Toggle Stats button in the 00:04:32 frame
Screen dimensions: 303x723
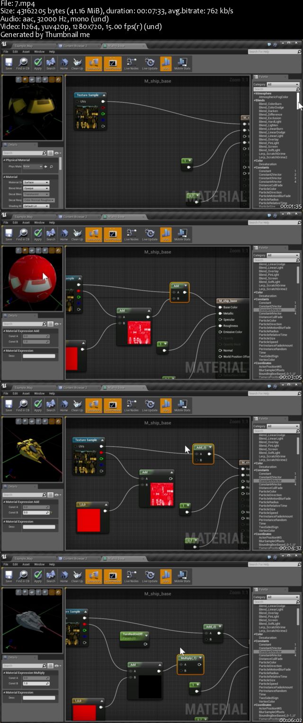[x=166, y=405]
